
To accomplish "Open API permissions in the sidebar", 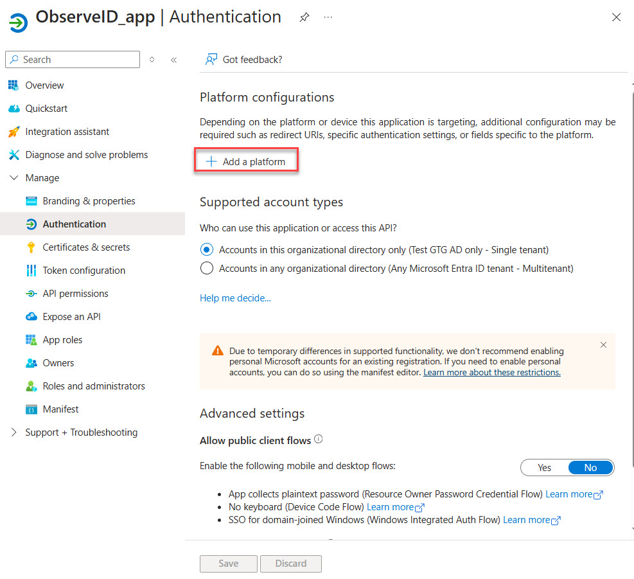I will [75, 294].
